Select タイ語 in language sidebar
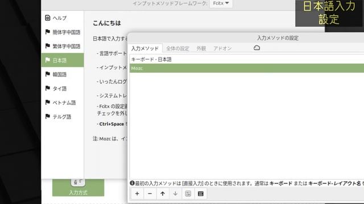364x204 pixels. 63,88
